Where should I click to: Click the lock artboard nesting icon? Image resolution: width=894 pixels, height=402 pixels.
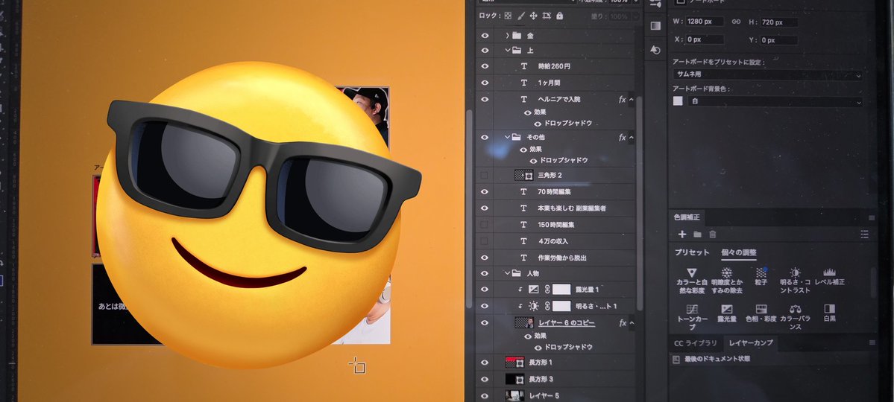(547, 16)
